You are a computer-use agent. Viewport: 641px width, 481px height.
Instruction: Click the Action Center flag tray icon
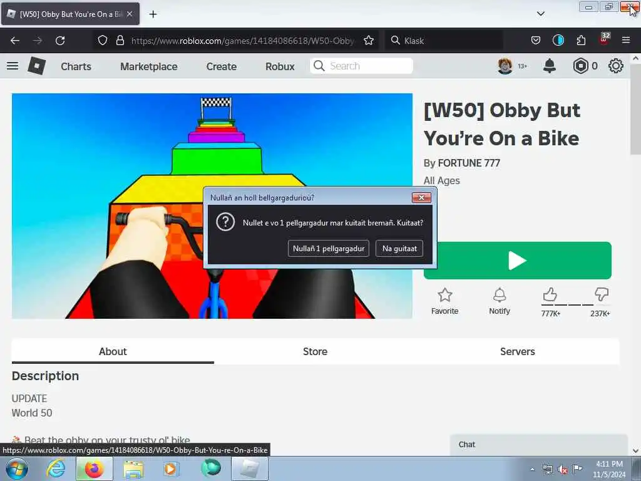point(577,468)
